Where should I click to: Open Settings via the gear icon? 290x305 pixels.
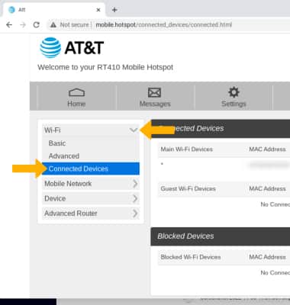coord(234,92)
